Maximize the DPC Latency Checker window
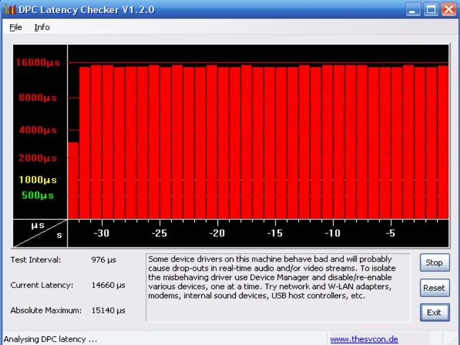Viewport: 460px width, 345px height. 431,9
